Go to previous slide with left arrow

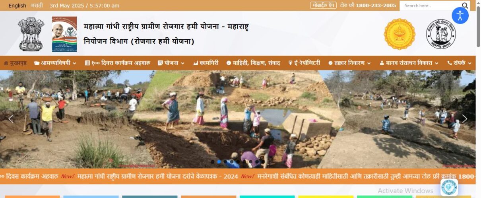coord(11,118)
